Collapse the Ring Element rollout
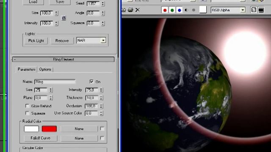 [64, 60]
